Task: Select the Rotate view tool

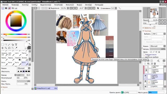Action: [9, 48]
